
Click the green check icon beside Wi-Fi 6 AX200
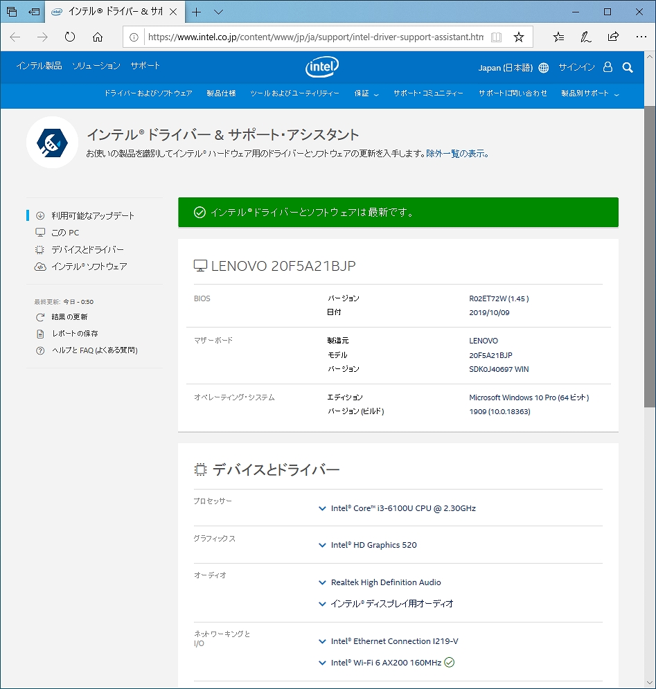(x=449, y=662)
